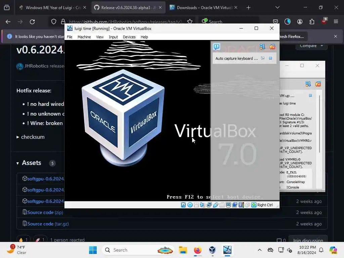Screen dimensions: 344x258
Task: Click the hard disk activity indicator in VM status bar
Action: tap(183, 205)
